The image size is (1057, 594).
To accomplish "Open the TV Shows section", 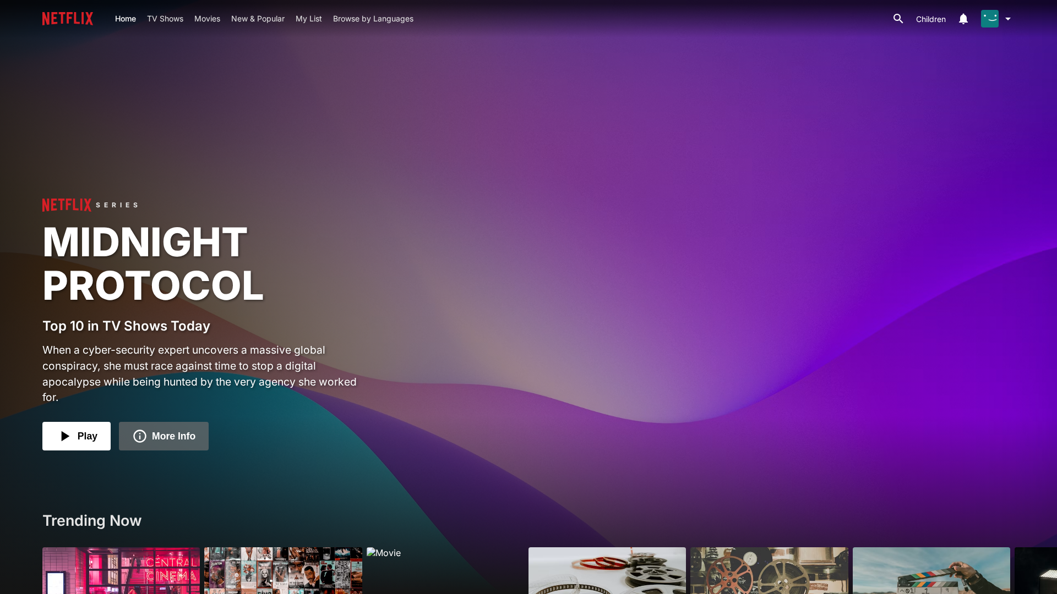I will 165,19.
